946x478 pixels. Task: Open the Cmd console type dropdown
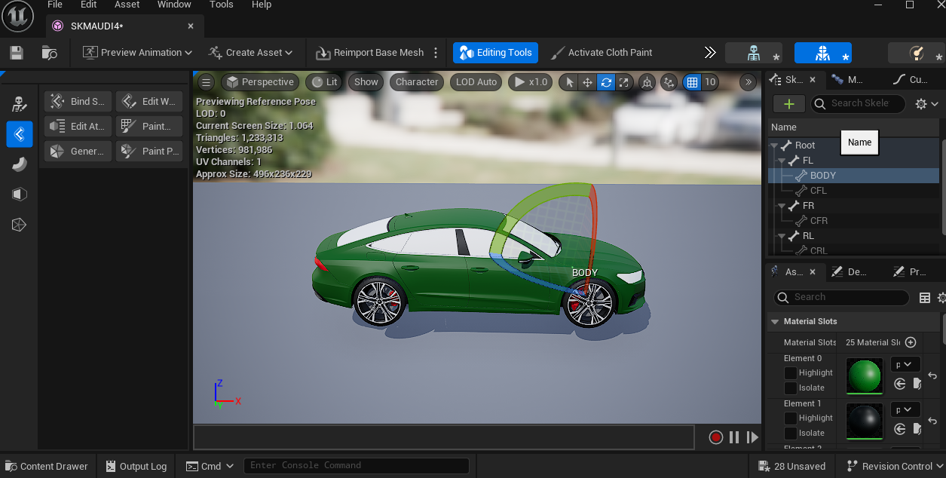click(211, 466)
